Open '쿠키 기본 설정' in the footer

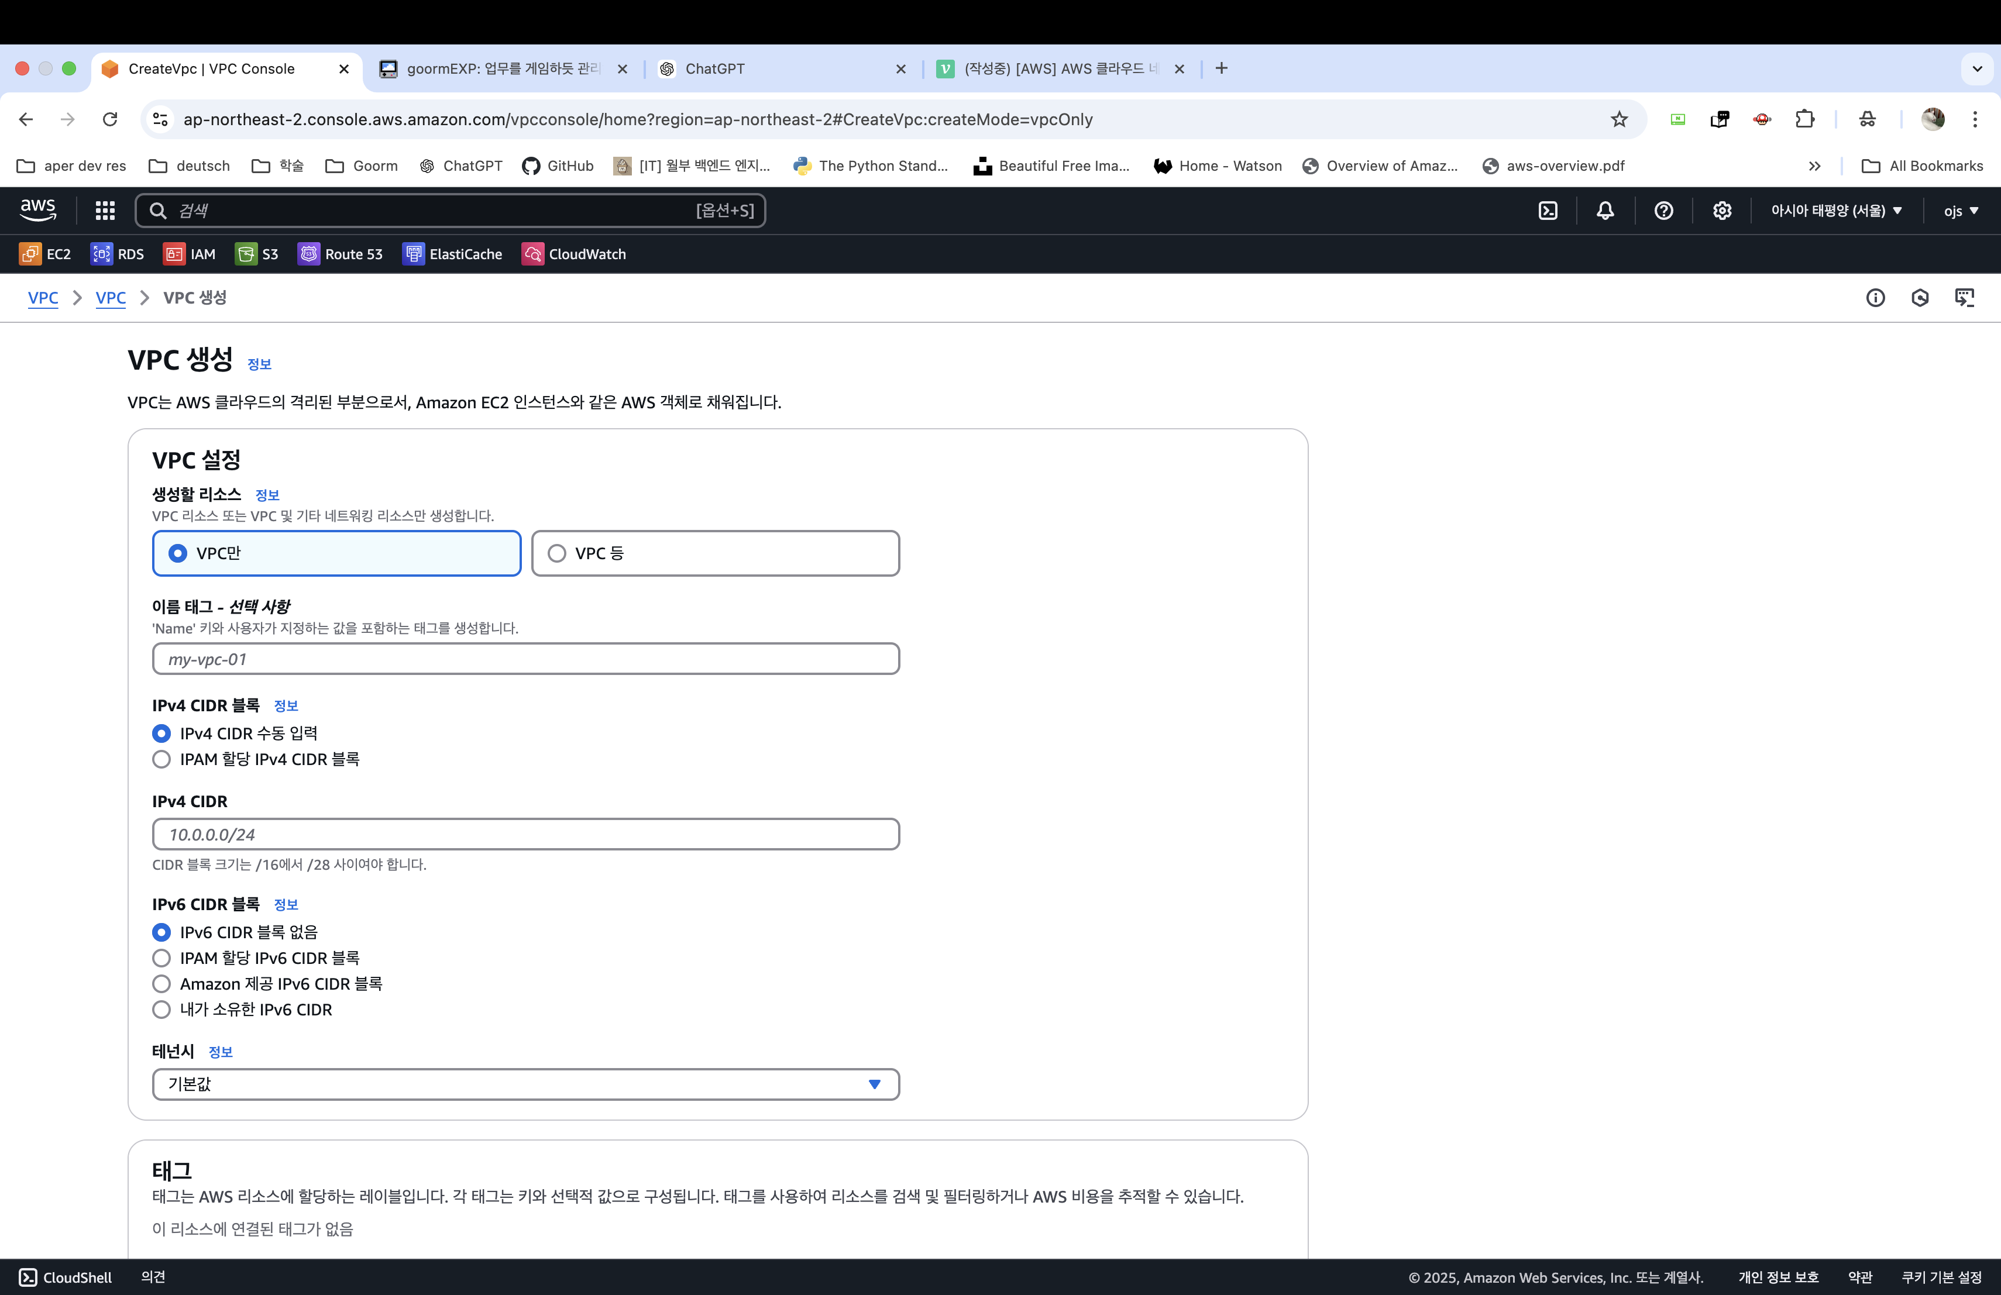pyautogui.click(x=1941, y=1277)
